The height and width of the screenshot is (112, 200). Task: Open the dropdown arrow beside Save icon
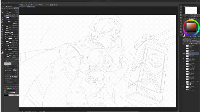[30, 5]
